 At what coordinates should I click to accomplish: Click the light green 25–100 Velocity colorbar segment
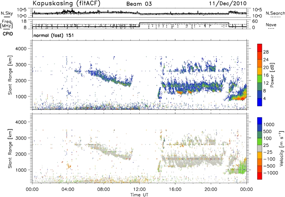(x=260, y=142)
